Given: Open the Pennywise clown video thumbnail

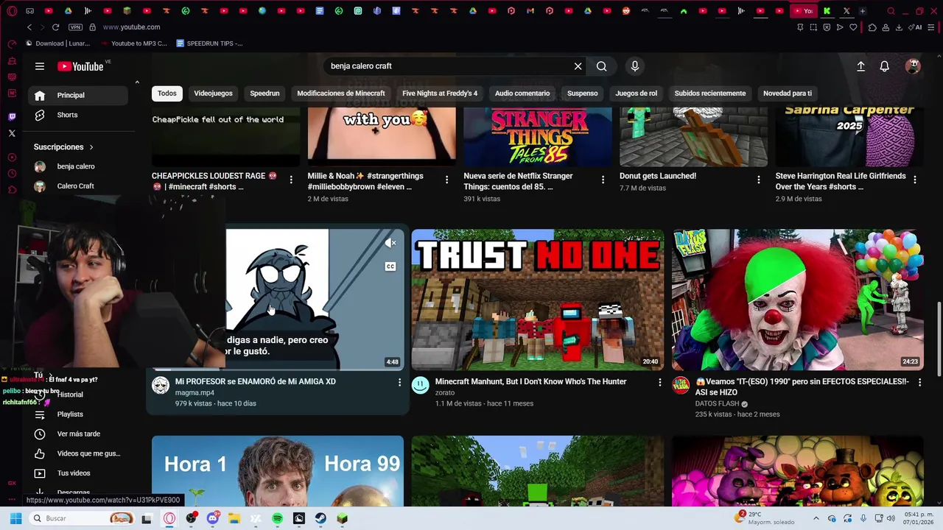Looking at the screenshot, I should click(x=797, y=300).
